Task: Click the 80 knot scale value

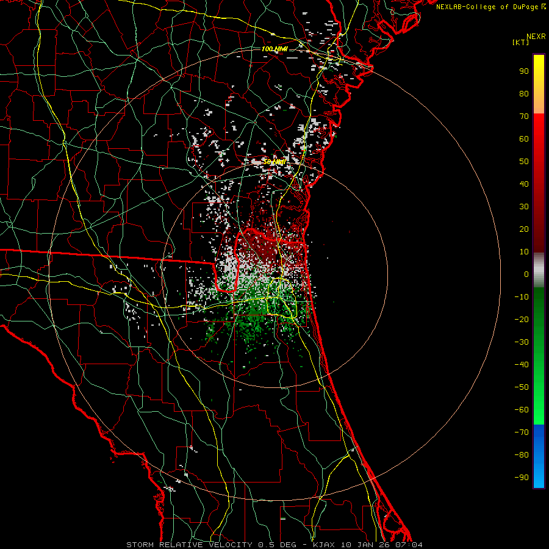Action: pyautogui.click(x=524, y=94)
